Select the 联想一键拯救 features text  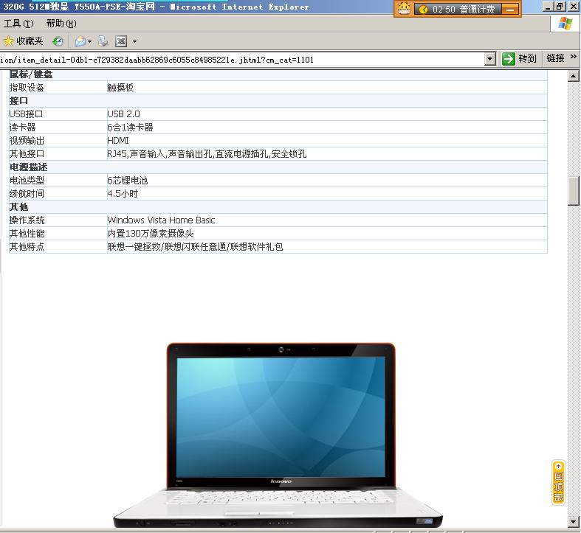tap(196, 247)
